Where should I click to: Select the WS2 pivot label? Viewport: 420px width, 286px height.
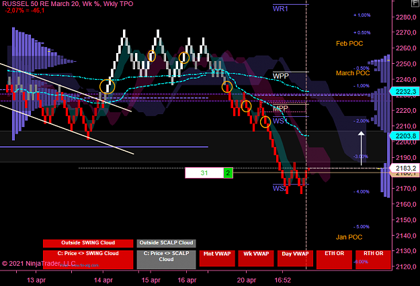pyautogui.click(x=280, y=189)
